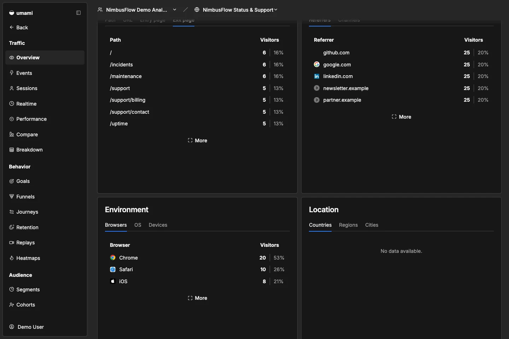This screenshot has width=509, height=339.
Task: Click the iOS apple icon
Action: [x=113, y=281]
